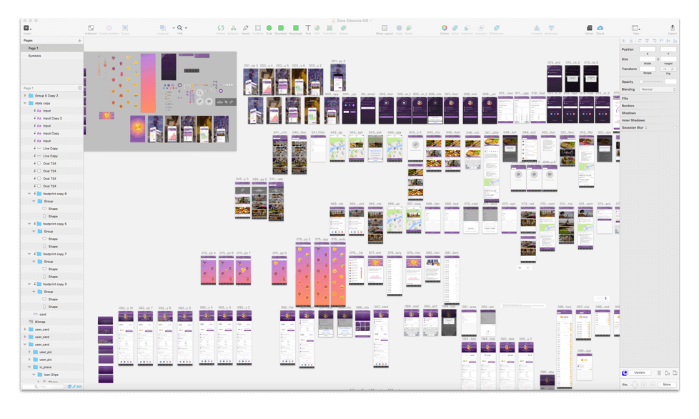This screenshot has width=699, height=419.
Task: Select the Vector tool
Action: [x=246, y=29]
